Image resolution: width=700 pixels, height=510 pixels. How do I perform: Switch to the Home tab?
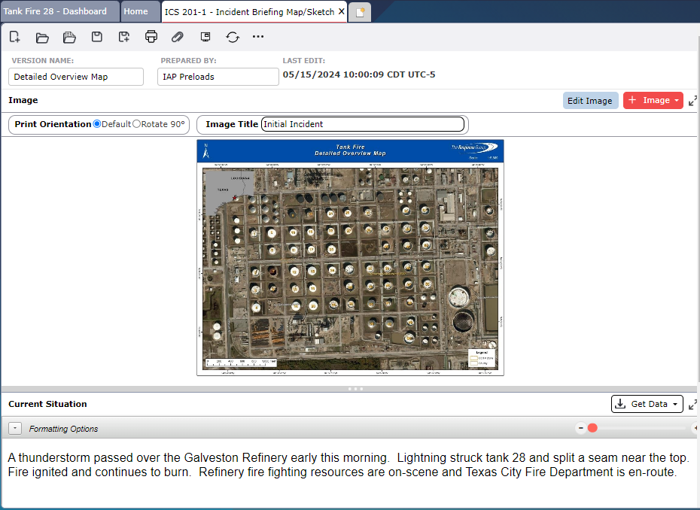[135, 11]
